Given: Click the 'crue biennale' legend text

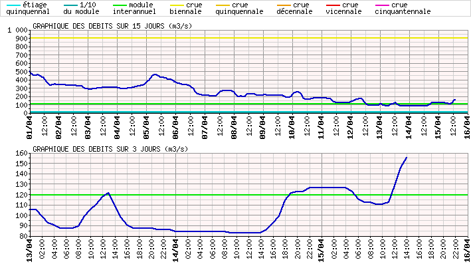Looking at the screenshot, I should coord(186,9).
